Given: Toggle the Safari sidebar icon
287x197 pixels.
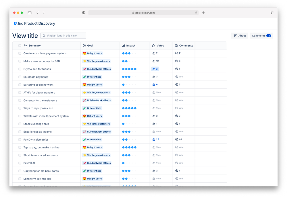Looking at the screenshot, I should pos(30,13).
